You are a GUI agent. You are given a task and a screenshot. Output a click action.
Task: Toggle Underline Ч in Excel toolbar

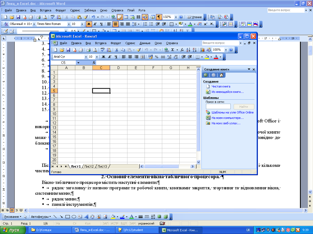click(x=116, y=57)
